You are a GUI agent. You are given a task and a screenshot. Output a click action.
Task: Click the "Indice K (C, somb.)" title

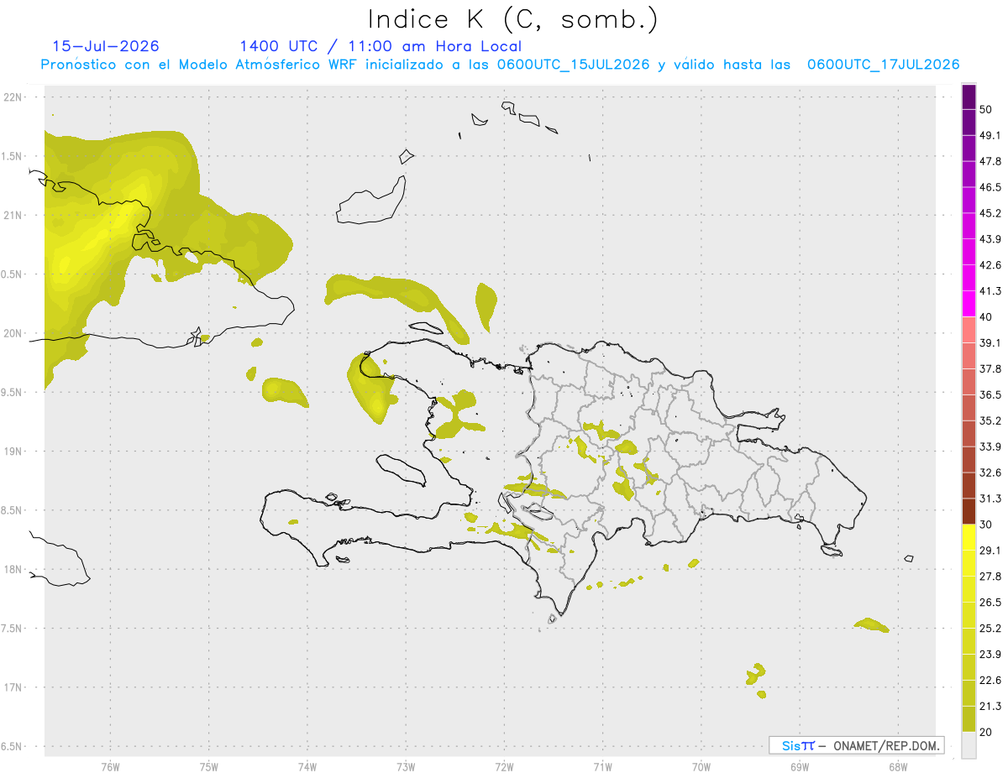tap(512, 20)
